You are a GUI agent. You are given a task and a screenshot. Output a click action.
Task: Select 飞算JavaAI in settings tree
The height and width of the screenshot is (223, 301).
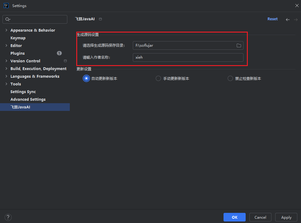click(x=35, y=107)
